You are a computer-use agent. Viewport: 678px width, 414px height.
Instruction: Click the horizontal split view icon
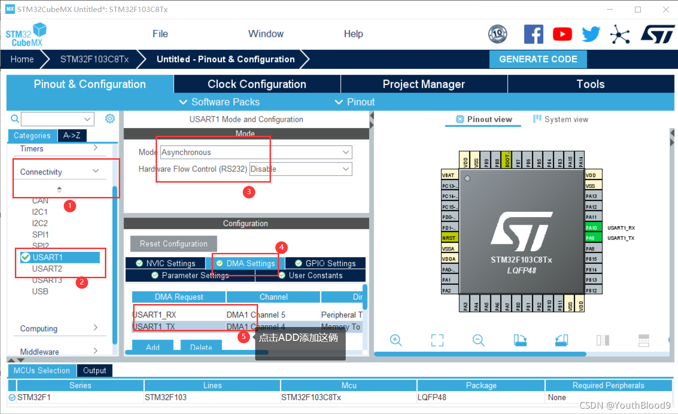pos(644,340)
